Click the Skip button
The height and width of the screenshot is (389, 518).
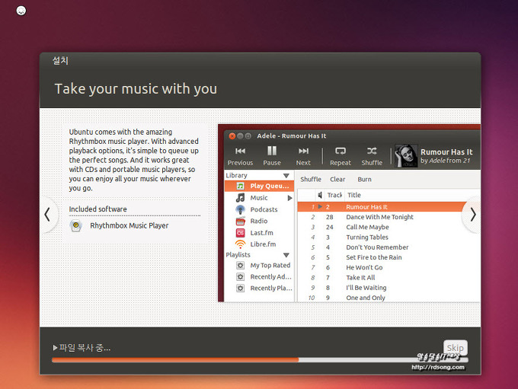[455, 348]
